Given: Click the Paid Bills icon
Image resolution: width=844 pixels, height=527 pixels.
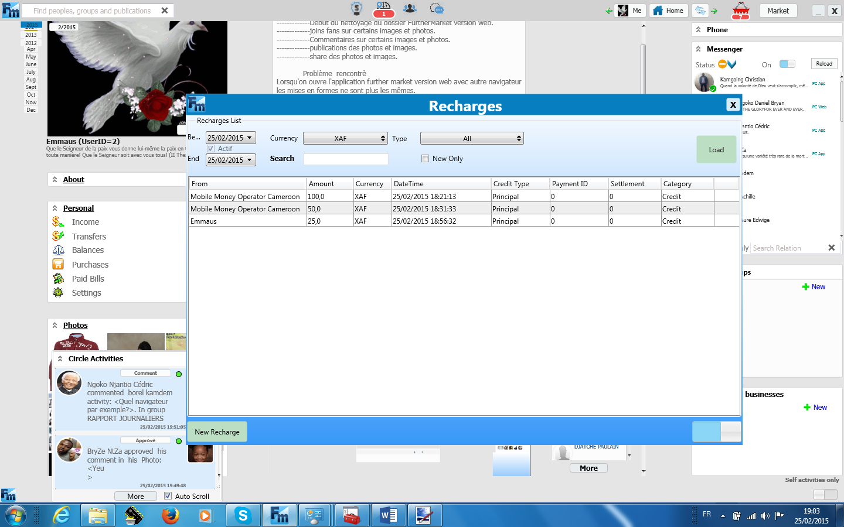Looking at the screenshot, I should point(58,278).
